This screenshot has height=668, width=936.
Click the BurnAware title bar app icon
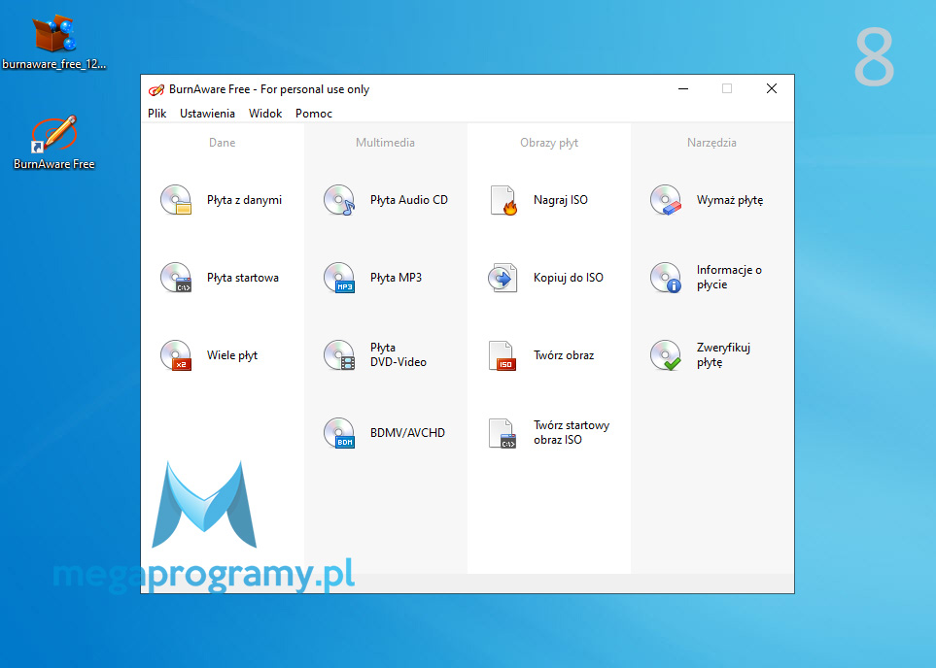[x=156, y=89]
